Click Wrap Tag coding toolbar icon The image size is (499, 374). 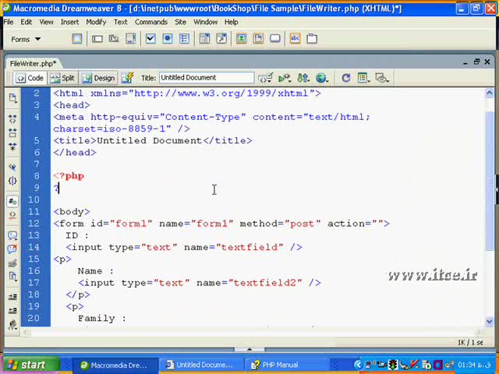click(12, 263)
